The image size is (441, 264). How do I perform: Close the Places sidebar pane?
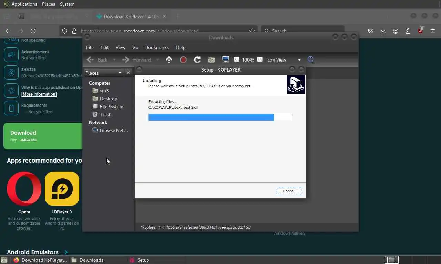[x=128, y=73]
